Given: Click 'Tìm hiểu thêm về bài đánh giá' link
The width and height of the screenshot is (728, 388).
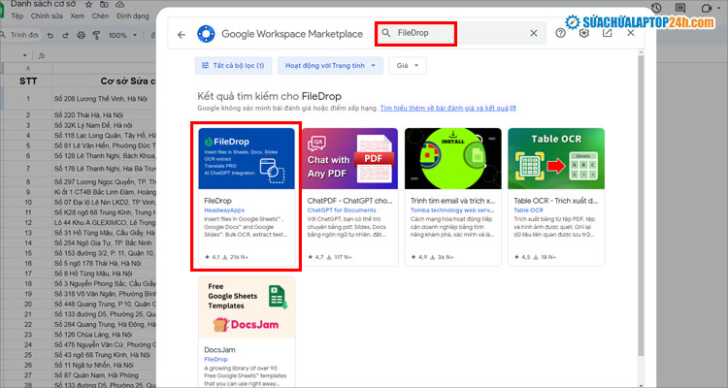Looking at the screenshot, I should point(447,109).
